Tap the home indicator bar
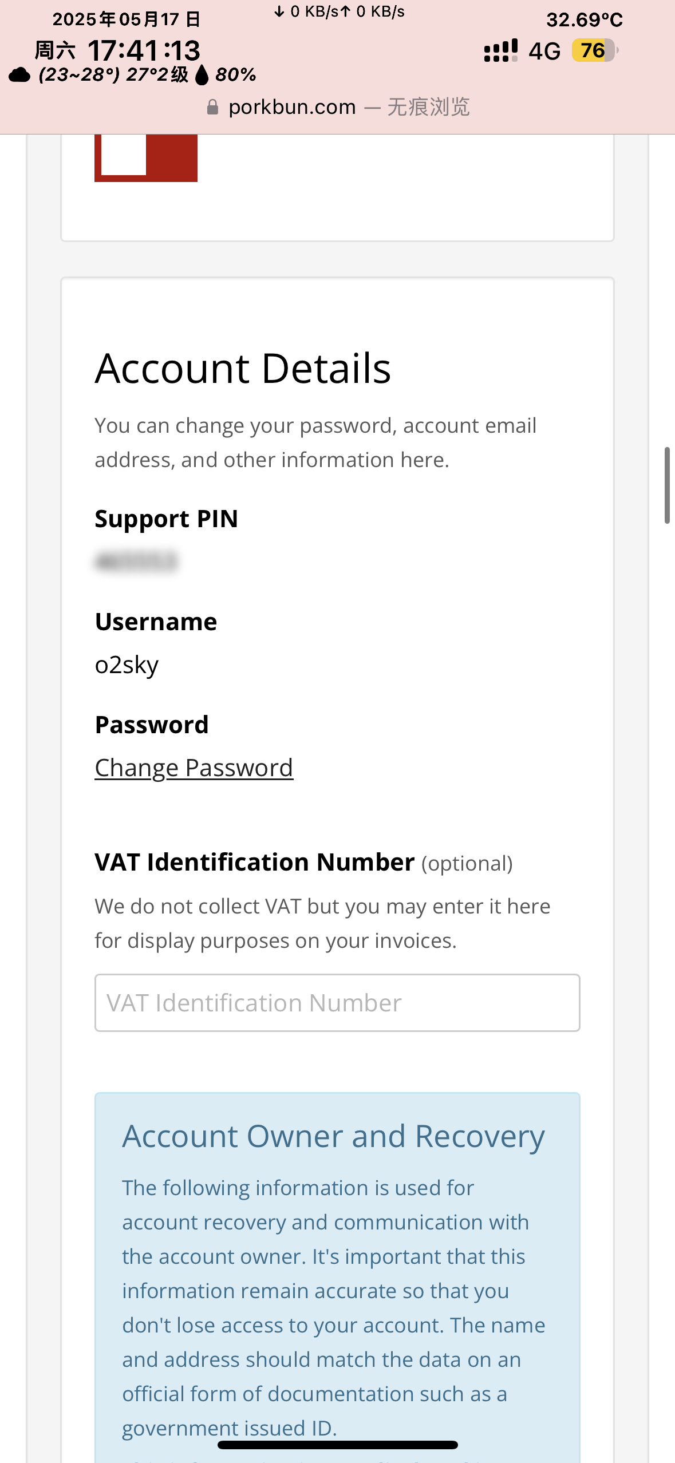Viewport: 675px width, 1463px height. tap(338, 1445)
